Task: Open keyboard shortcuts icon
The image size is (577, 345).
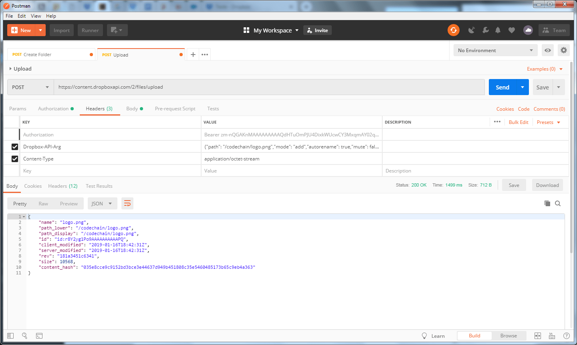Action: (x=552, y=336)
